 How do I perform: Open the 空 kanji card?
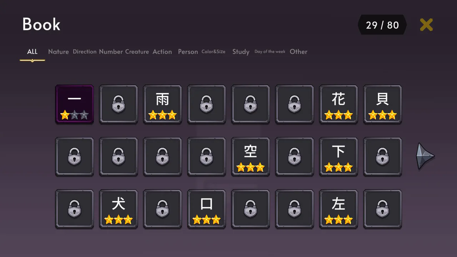coord(251,157)
